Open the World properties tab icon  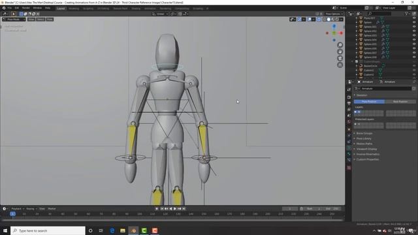click(349, 122)
